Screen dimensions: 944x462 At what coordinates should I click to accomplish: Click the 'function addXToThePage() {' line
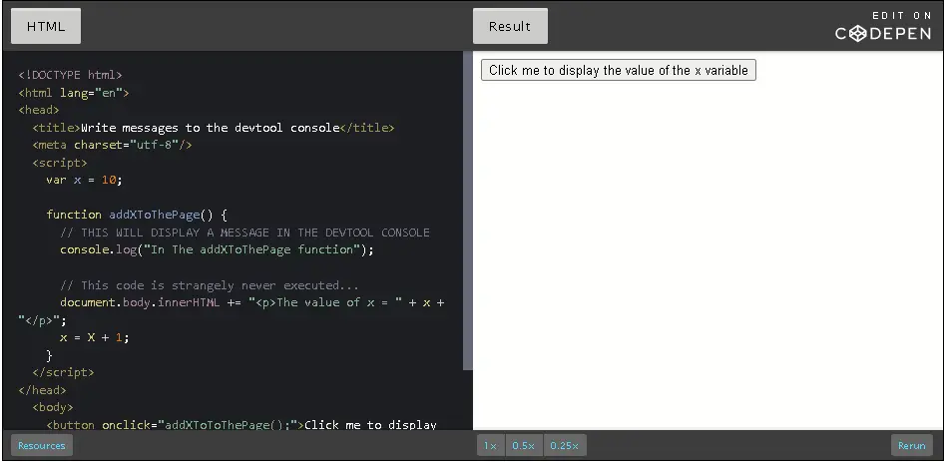coord(137,216)
